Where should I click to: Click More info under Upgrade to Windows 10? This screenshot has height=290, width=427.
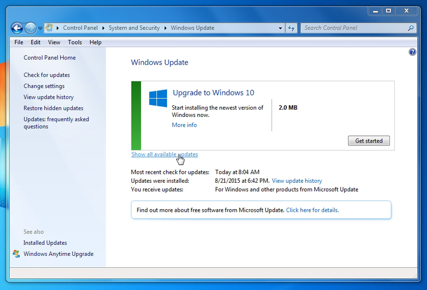click(x=184, y=125)
